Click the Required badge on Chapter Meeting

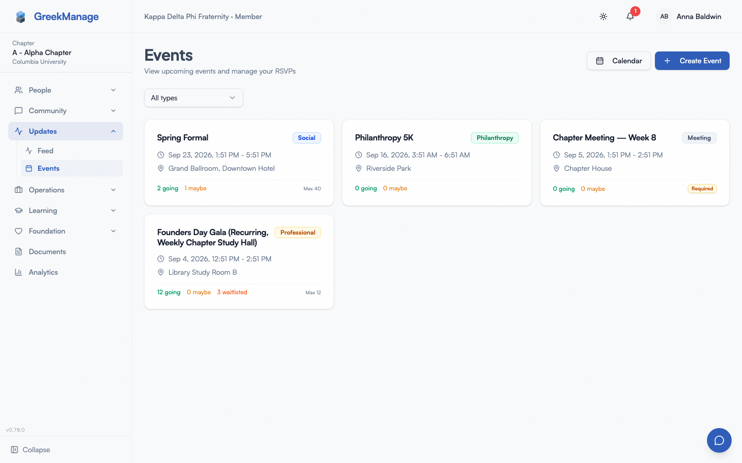[x=702, y=189]
